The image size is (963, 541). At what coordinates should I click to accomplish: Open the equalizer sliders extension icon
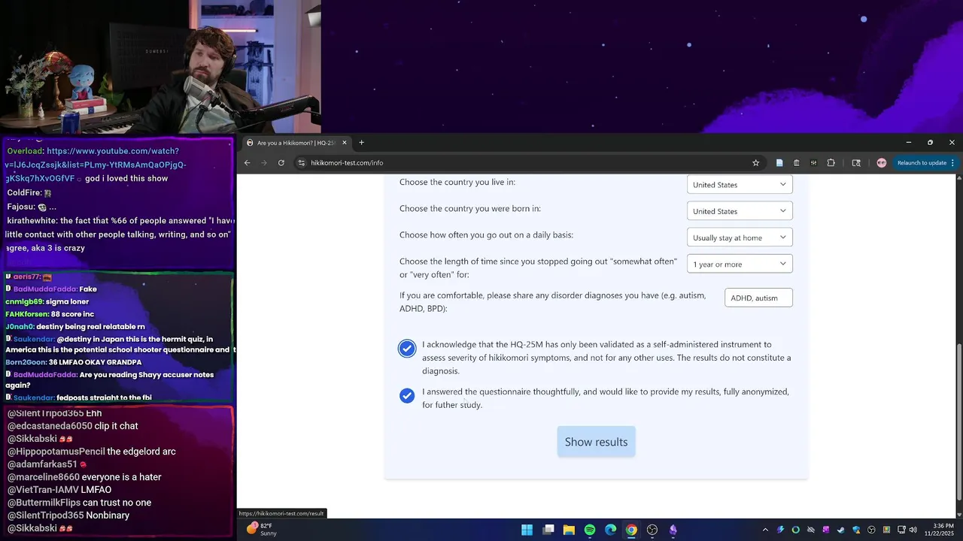pyautogui.click(x=813, y=162)
